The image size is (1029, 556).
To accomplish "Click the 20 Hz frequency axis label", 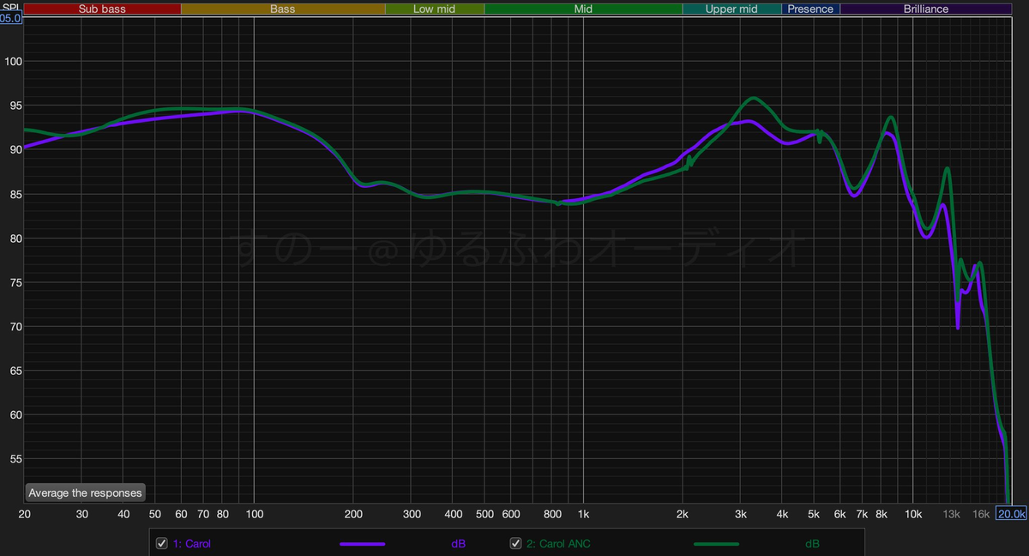I will coord(25,514).
